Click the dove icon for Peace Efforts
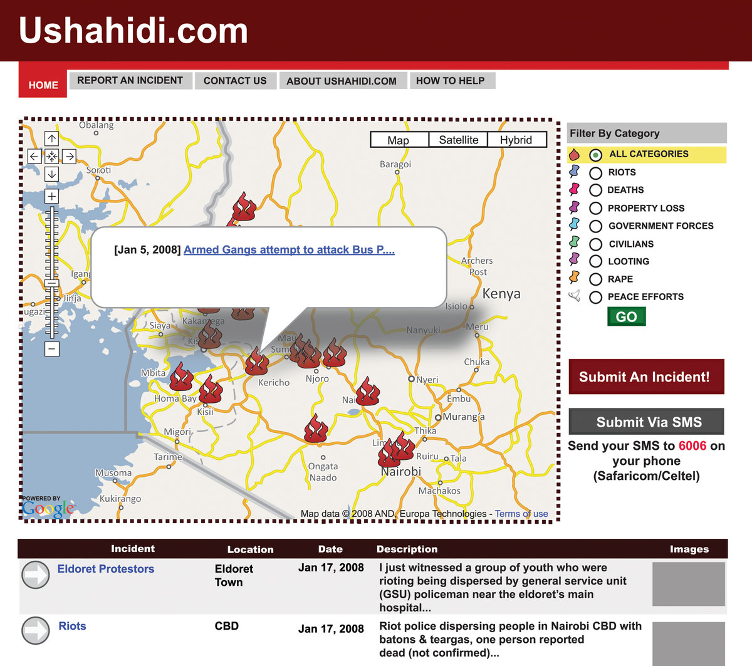The height and width of the screenshot is (666, 752). 574,296
